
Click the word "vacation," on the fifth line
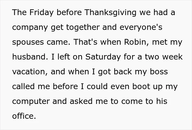point(30,72)
